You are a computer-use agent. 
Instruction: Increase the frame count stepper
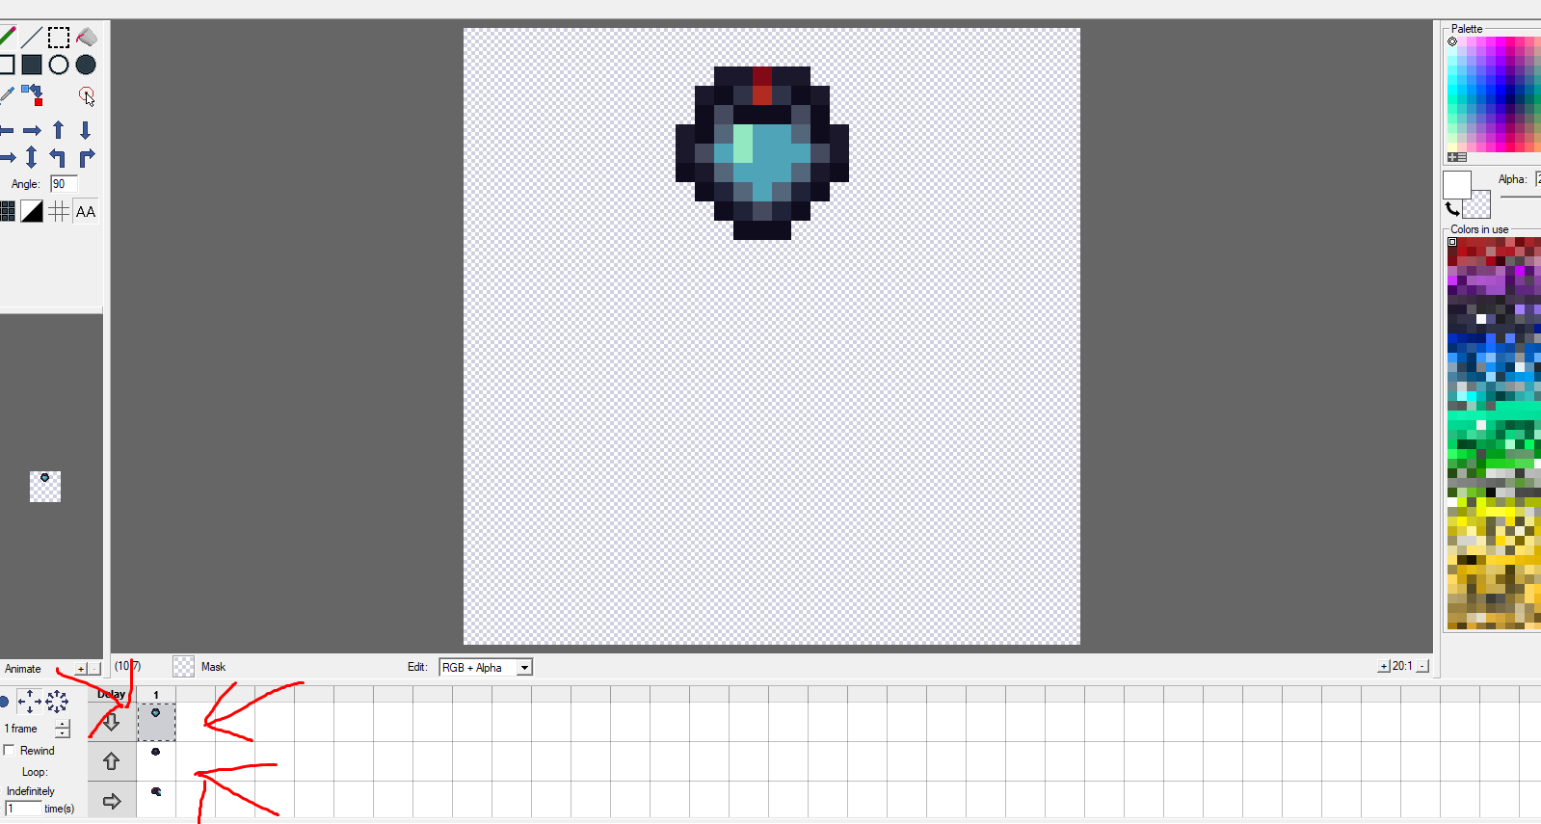[63, 724]
